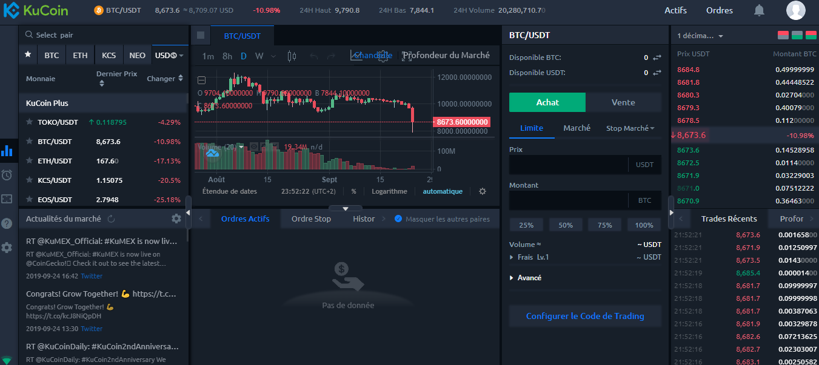Viewport: 819px width, 365px height.
Task: Select the Marché order type tab
Action: (577, 128)
